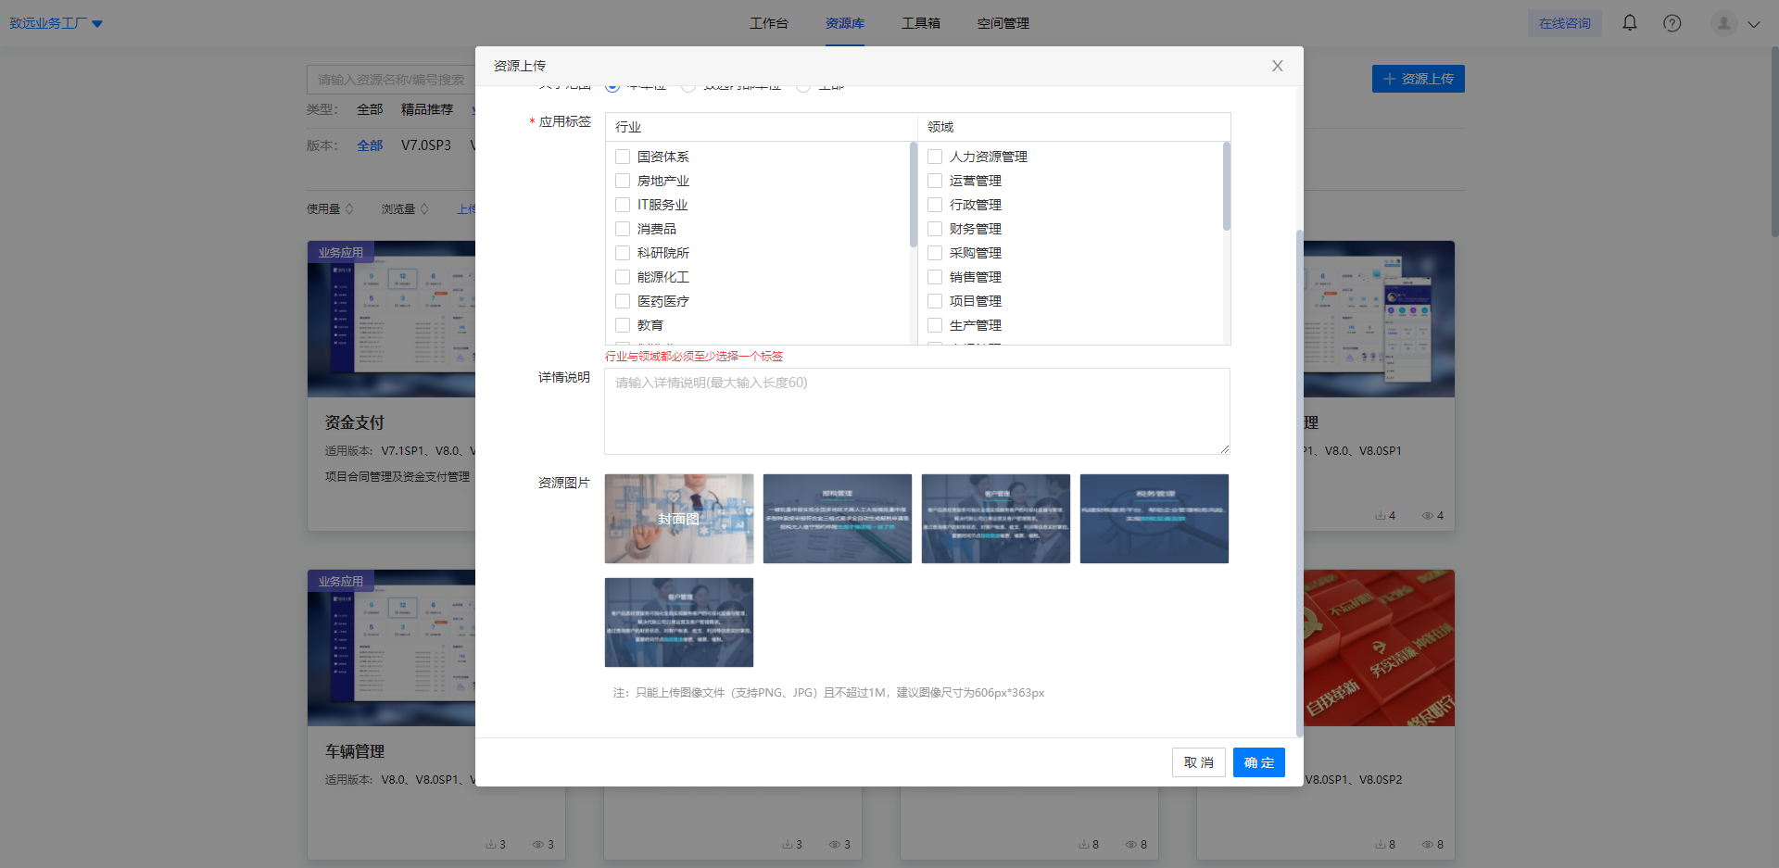Click the dialog's vertical scrollbar

[x=1299, y=482]
